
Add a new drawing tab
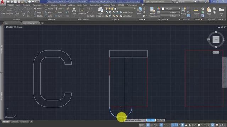[43, 23]
